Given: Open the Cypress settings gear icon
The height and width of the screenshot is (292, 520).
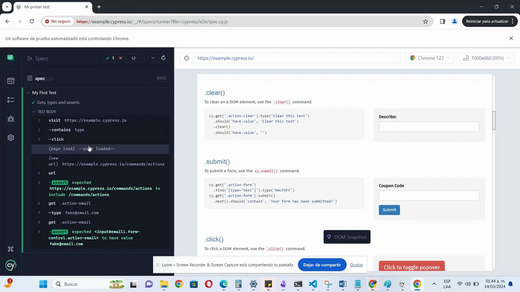Looking at the screenshot, I should tap(11, 137).
